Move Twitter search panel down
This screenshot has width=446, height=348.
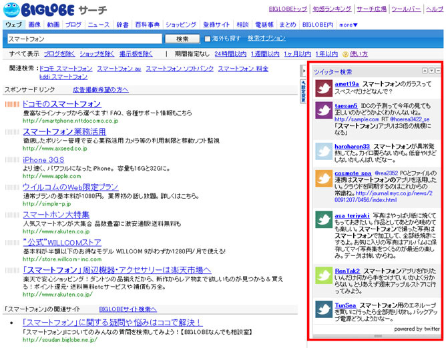coord(431,71)
